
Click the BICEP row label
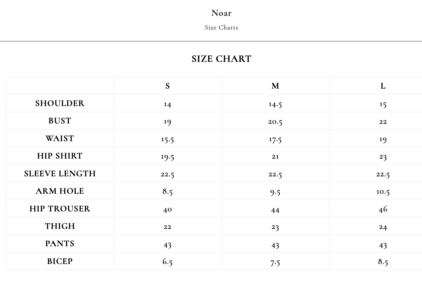click(60, 261)
